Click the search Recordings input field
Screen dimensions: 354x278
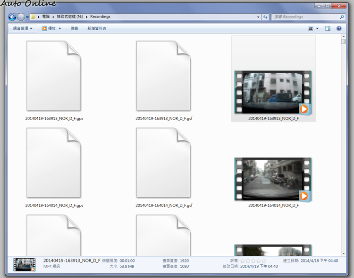307,17
